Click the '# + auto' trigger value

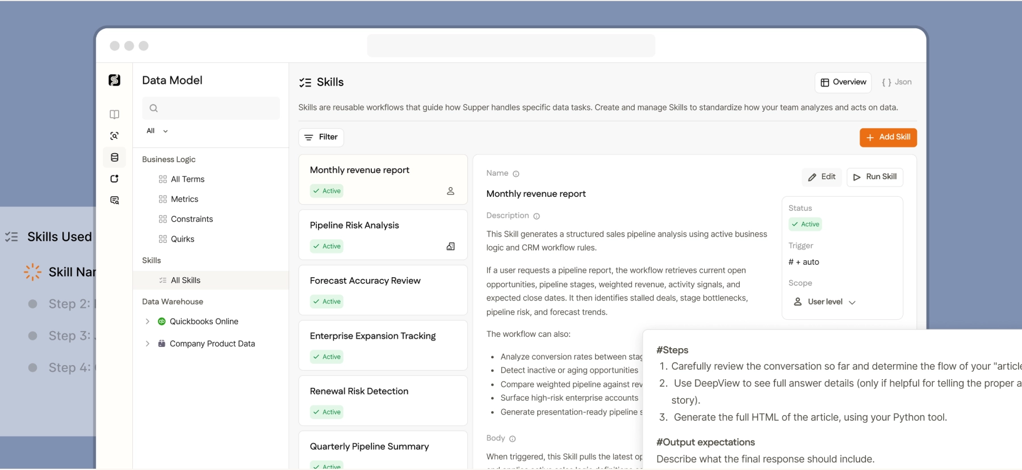click(x=804, y=262)
